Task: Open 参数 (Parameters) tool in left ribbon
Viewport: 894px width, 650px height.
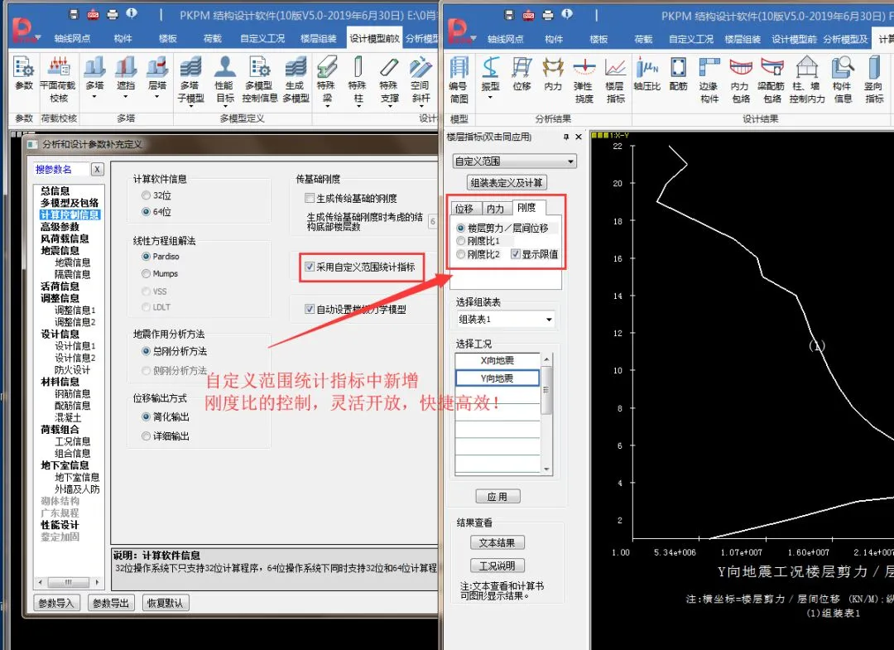Action: (24, 73)
